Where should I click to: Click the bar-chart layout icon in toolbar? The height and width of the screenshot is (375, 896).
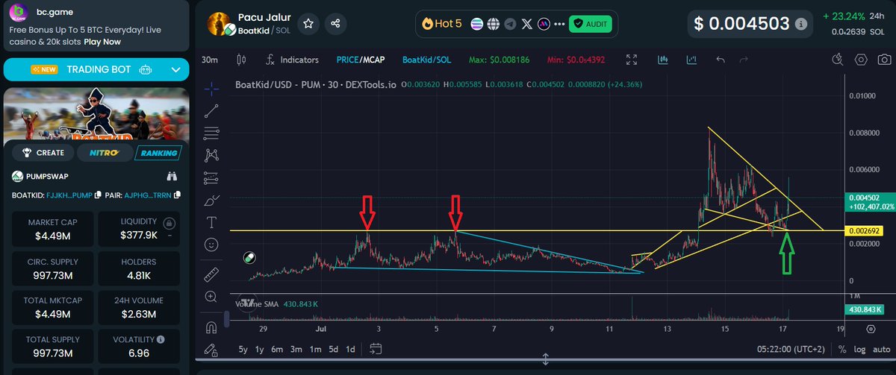click(663, 60)
